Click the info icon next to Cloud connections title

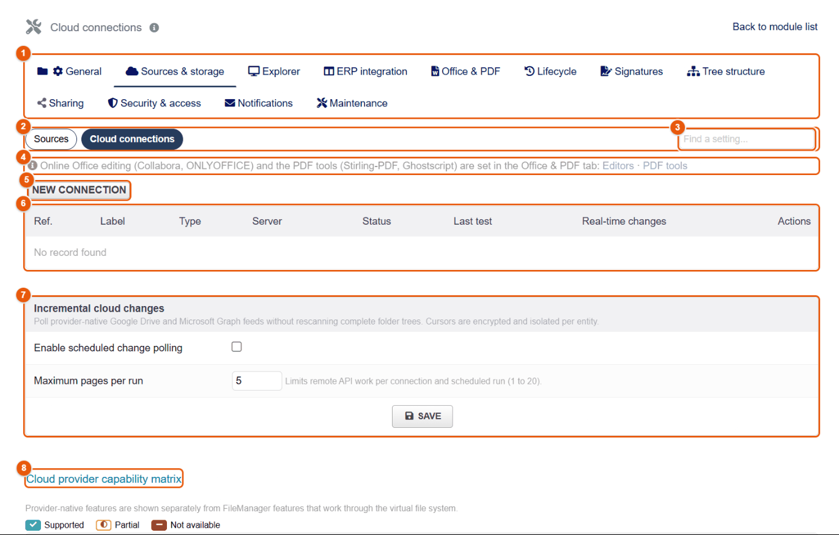pos(154,28)
